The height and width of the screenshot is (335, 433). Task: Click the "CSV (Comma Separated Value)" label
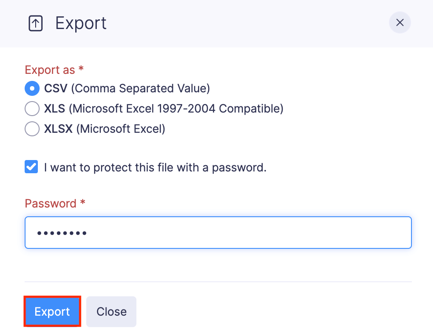pos(127,89)
